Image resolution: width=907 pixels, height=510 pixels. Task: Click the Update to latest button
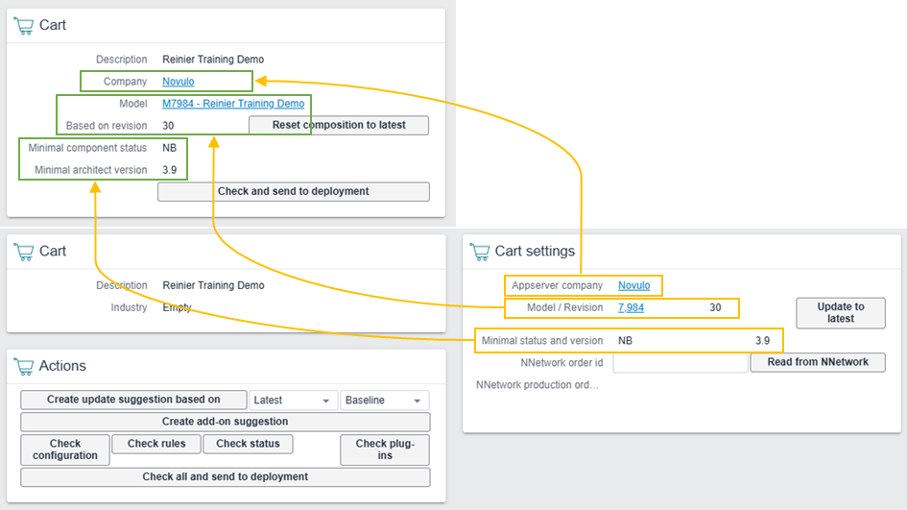[841, 313]
